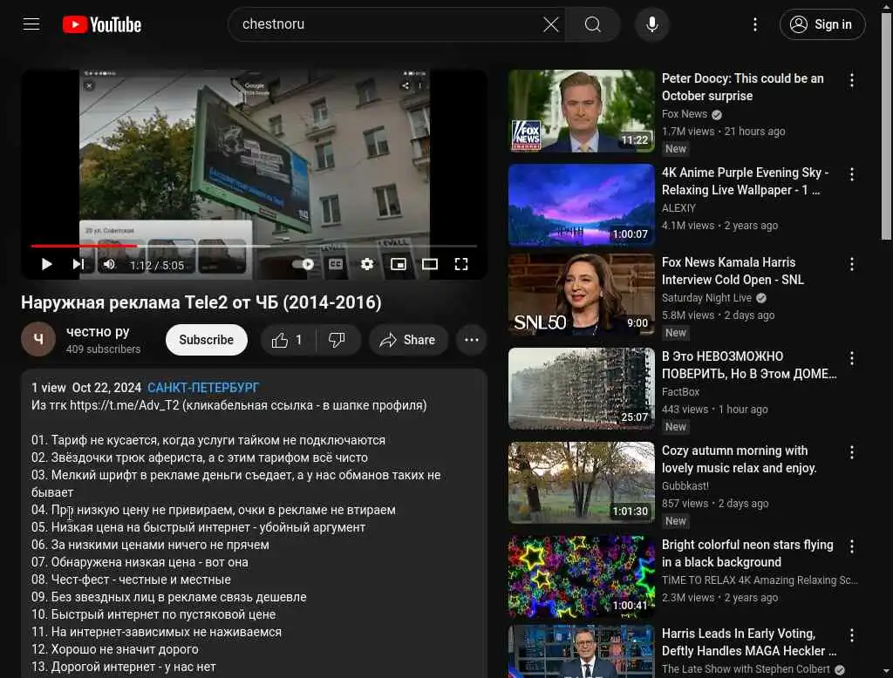The image size is (893, 678).
Task: Open the честно ру channel avatar
Action: coord(38,340)
